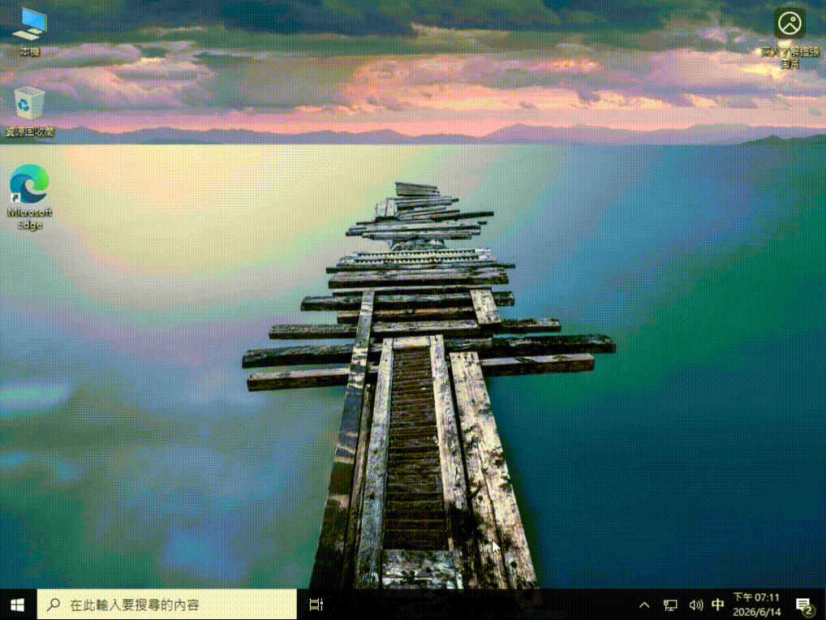This screenshot has height=620, width=826.
Task: Open the speaker volume tray icon
Action: pyautogui.click(x=695, y=605)
